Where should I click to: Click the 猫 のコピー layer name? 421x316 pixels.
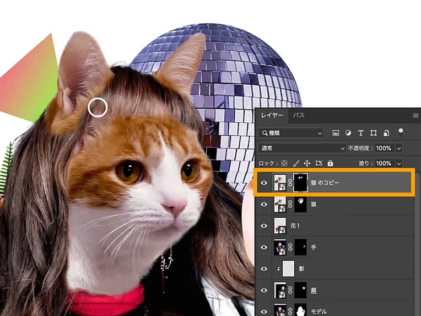325,183
